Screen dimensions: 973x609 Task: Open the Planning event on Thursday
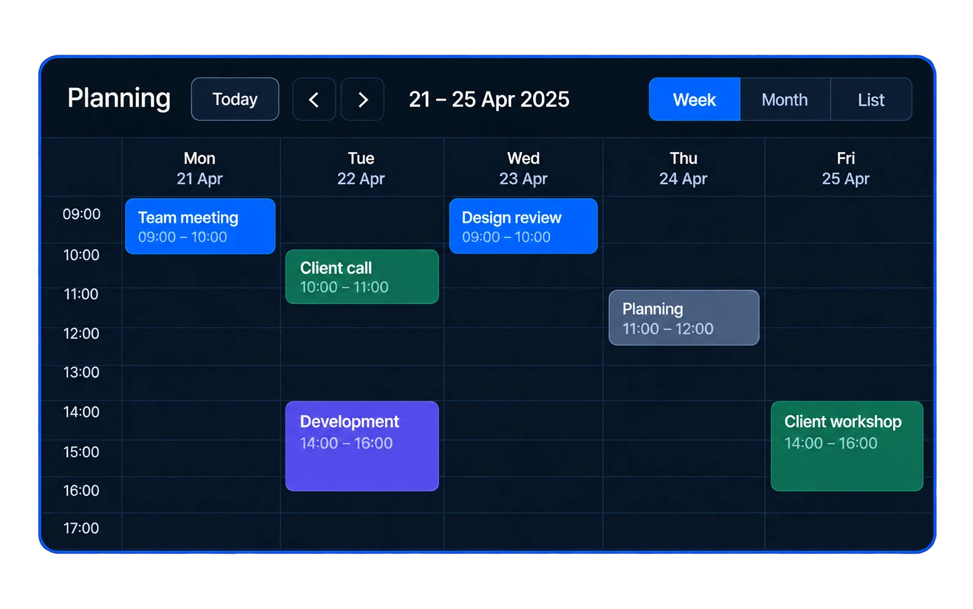(x=684, y=318)
